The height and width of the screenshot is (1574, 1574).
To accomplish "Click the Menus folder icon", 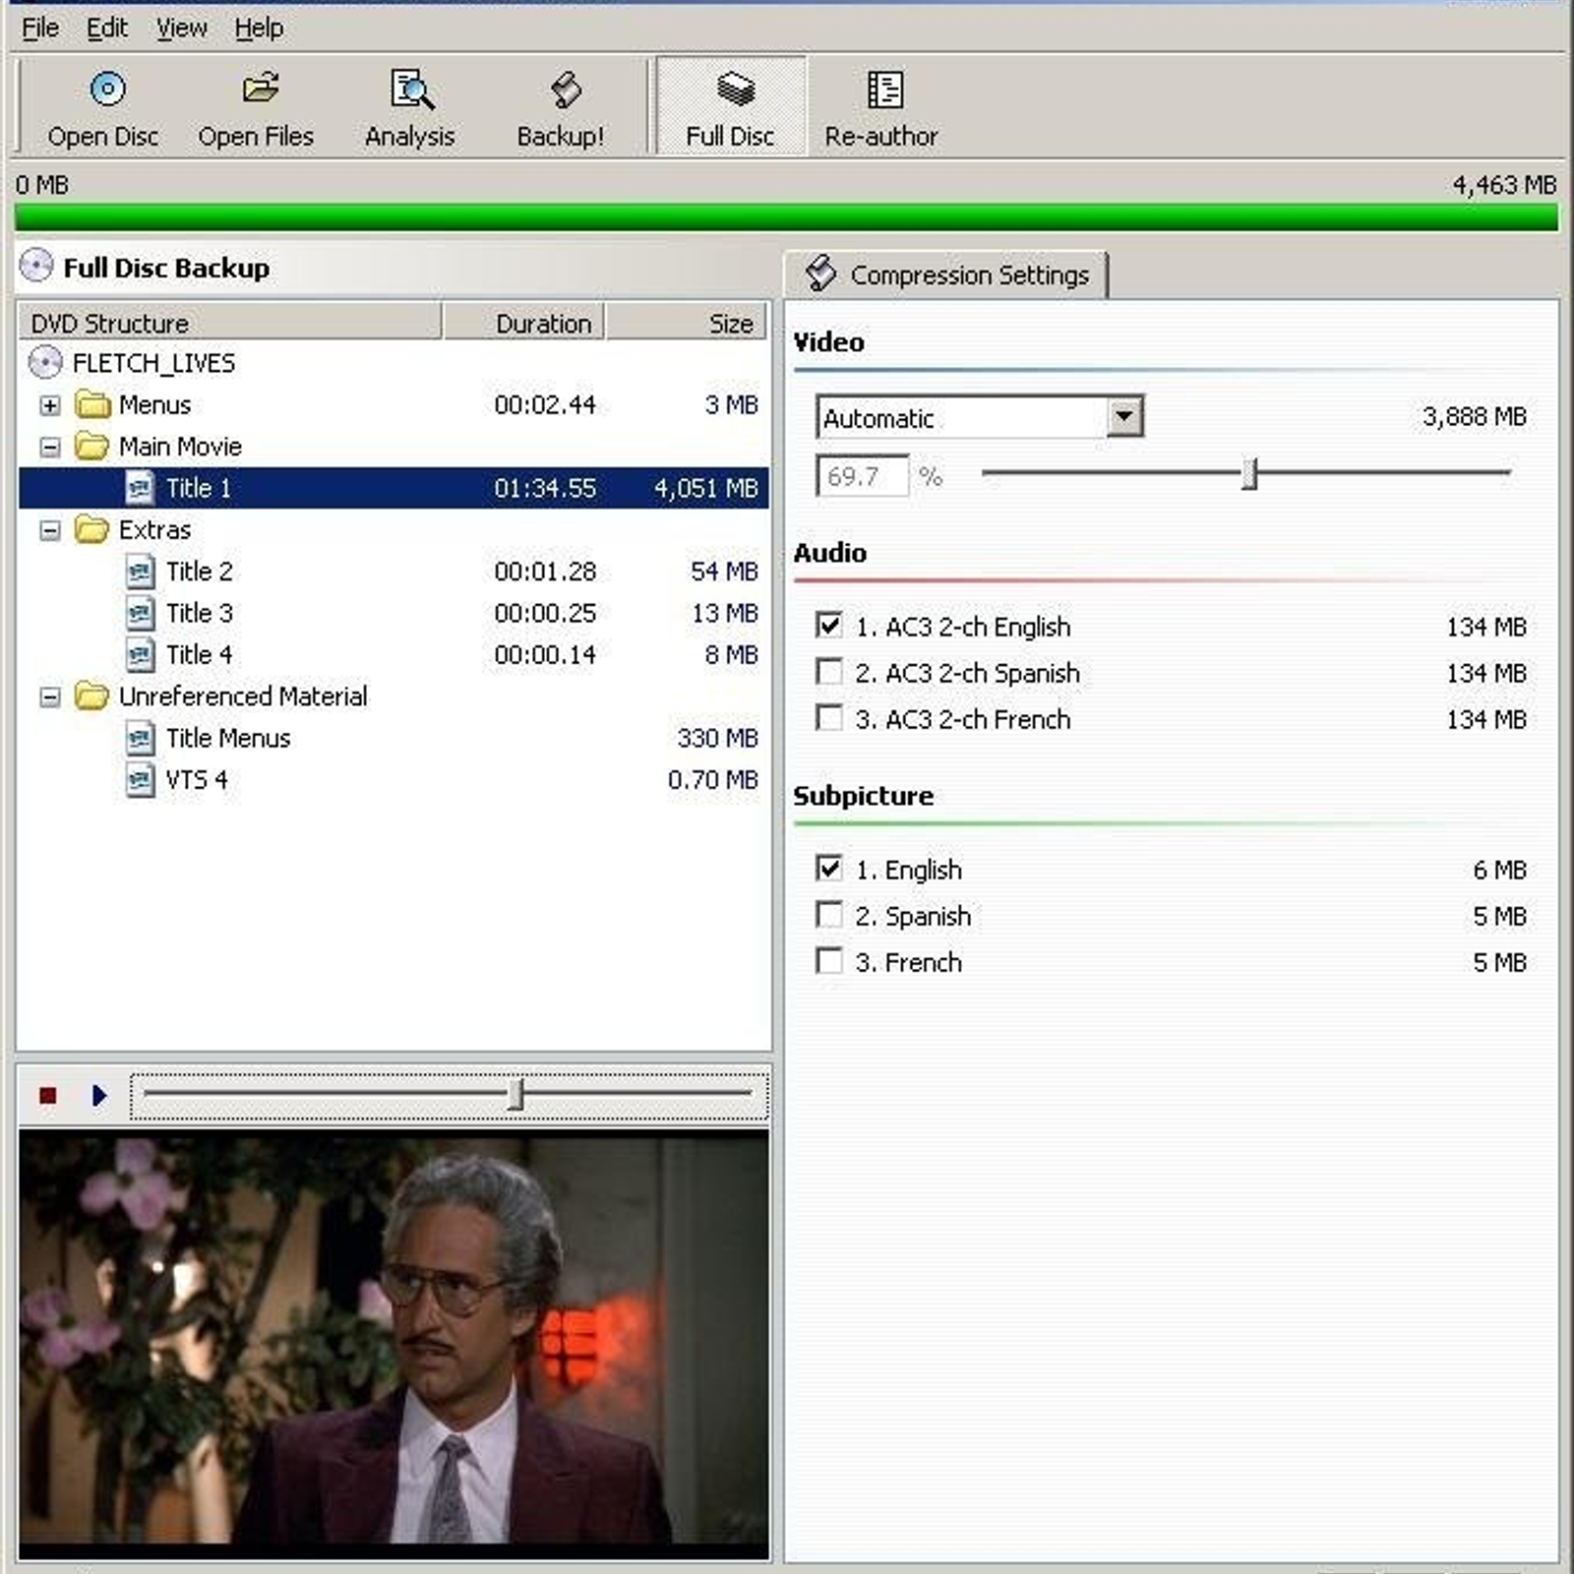I will pyautogui.click(x=92, y=404).
